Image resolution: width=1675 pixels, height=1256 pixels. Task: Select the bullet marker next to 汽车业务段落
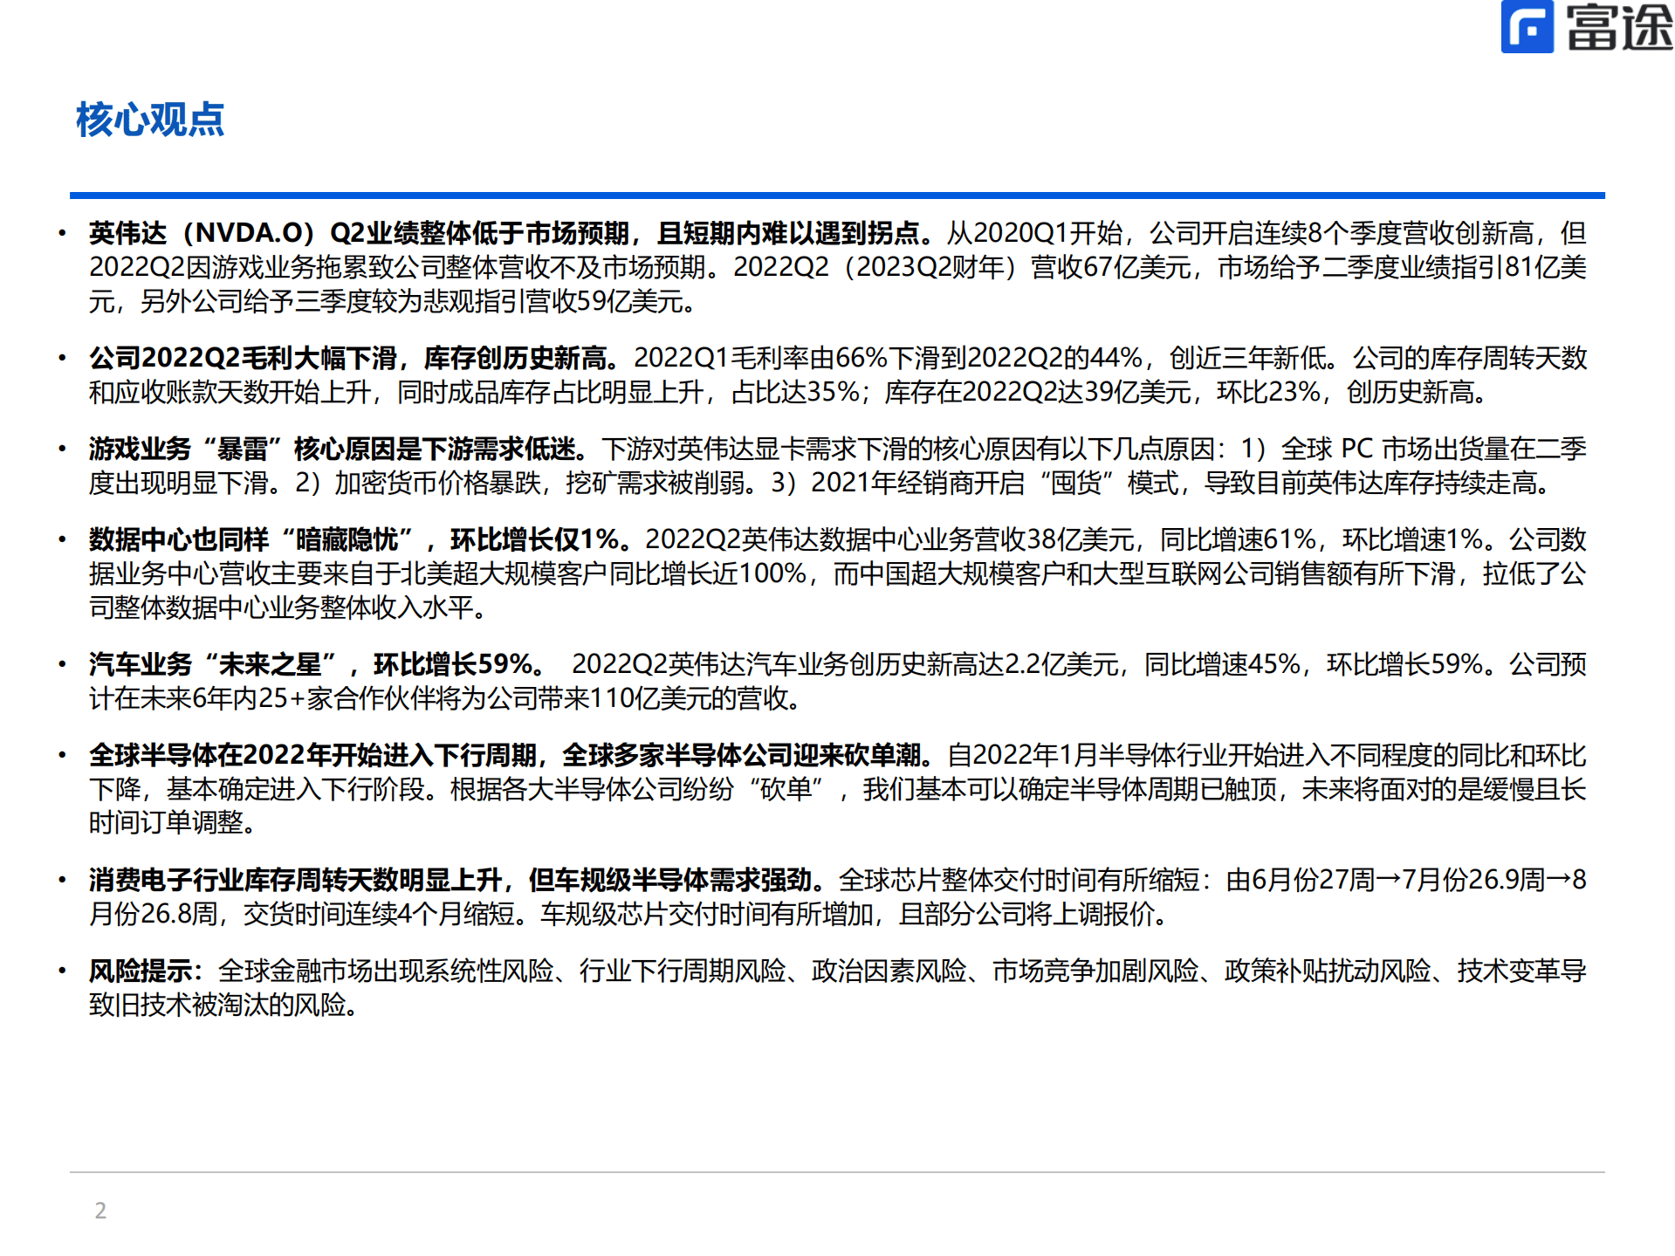click(x=62, y=665)
